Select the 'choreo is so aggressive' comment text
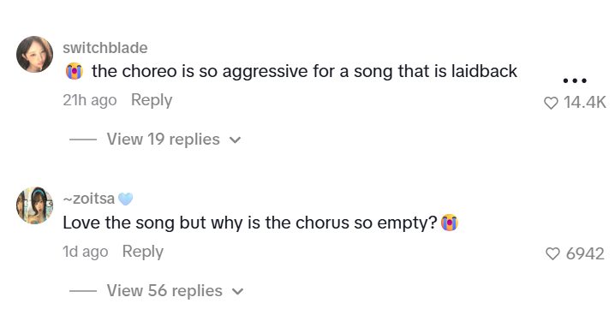This screenshot has width=615, height=327. click(x=304, y=72)
